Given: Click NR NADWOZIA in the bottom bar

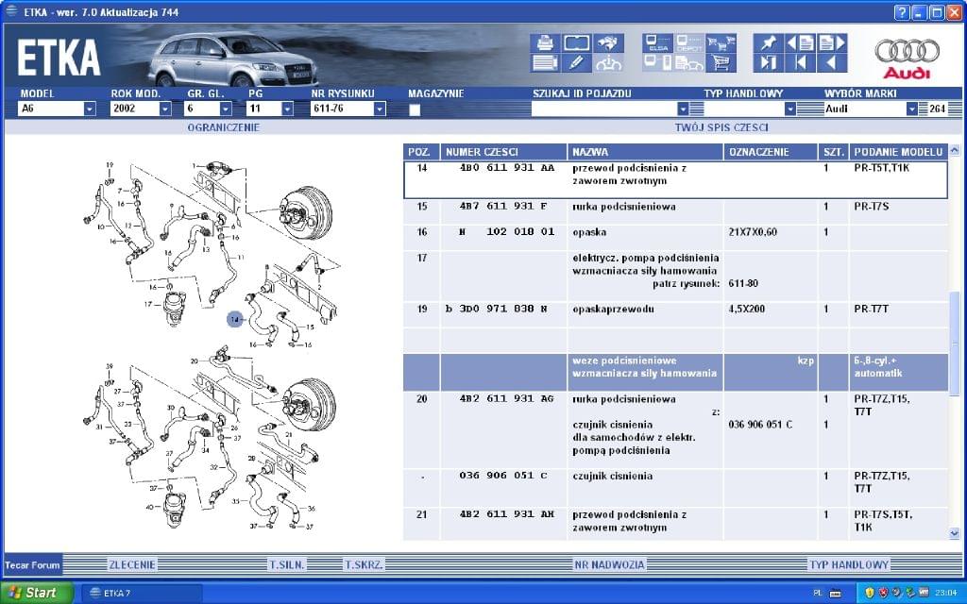Looking at the screenshot, I should tap(609, 564).
